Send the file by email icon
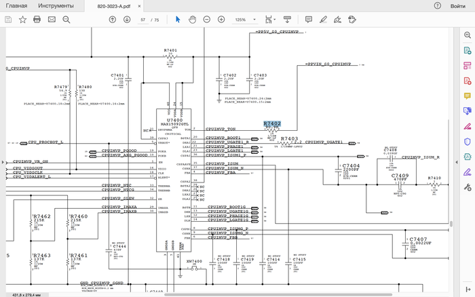 (52, 20)
